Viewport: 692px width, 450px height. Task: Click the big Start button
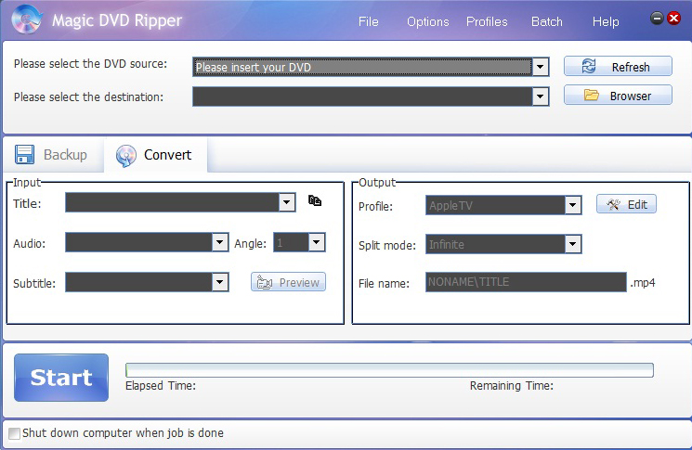61,378
